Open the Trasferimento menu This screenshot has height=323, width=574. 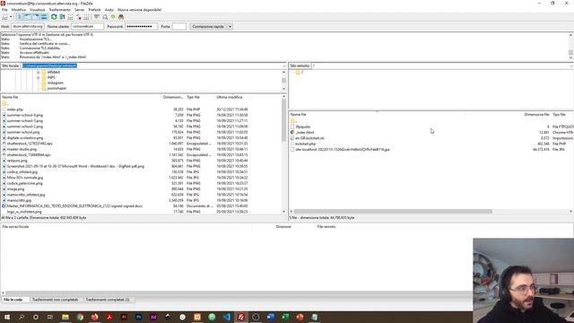point(60,10)
